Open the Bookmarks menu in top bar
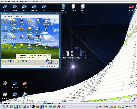137x109 pixels. pos(20,1)
